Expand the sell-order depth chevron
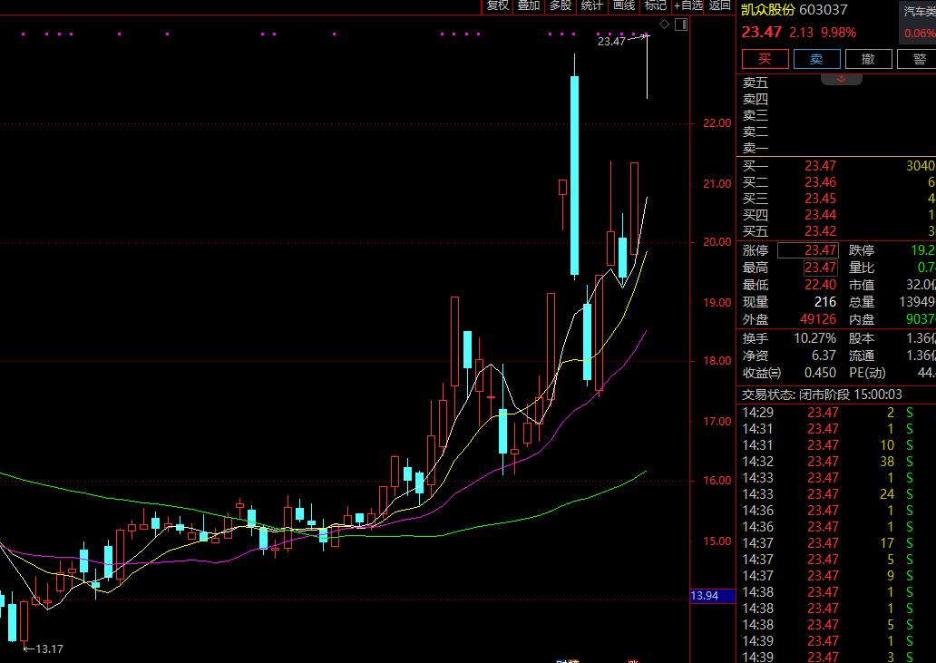936x663 pixels. pos(841,80)
